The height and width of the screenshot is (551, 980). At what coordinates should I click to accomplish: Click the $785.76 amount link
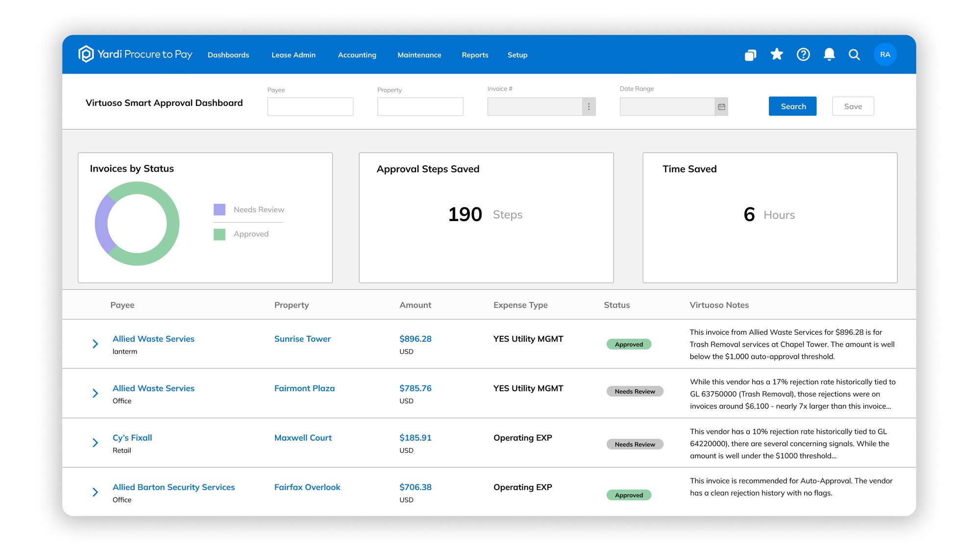pos(416,388)
